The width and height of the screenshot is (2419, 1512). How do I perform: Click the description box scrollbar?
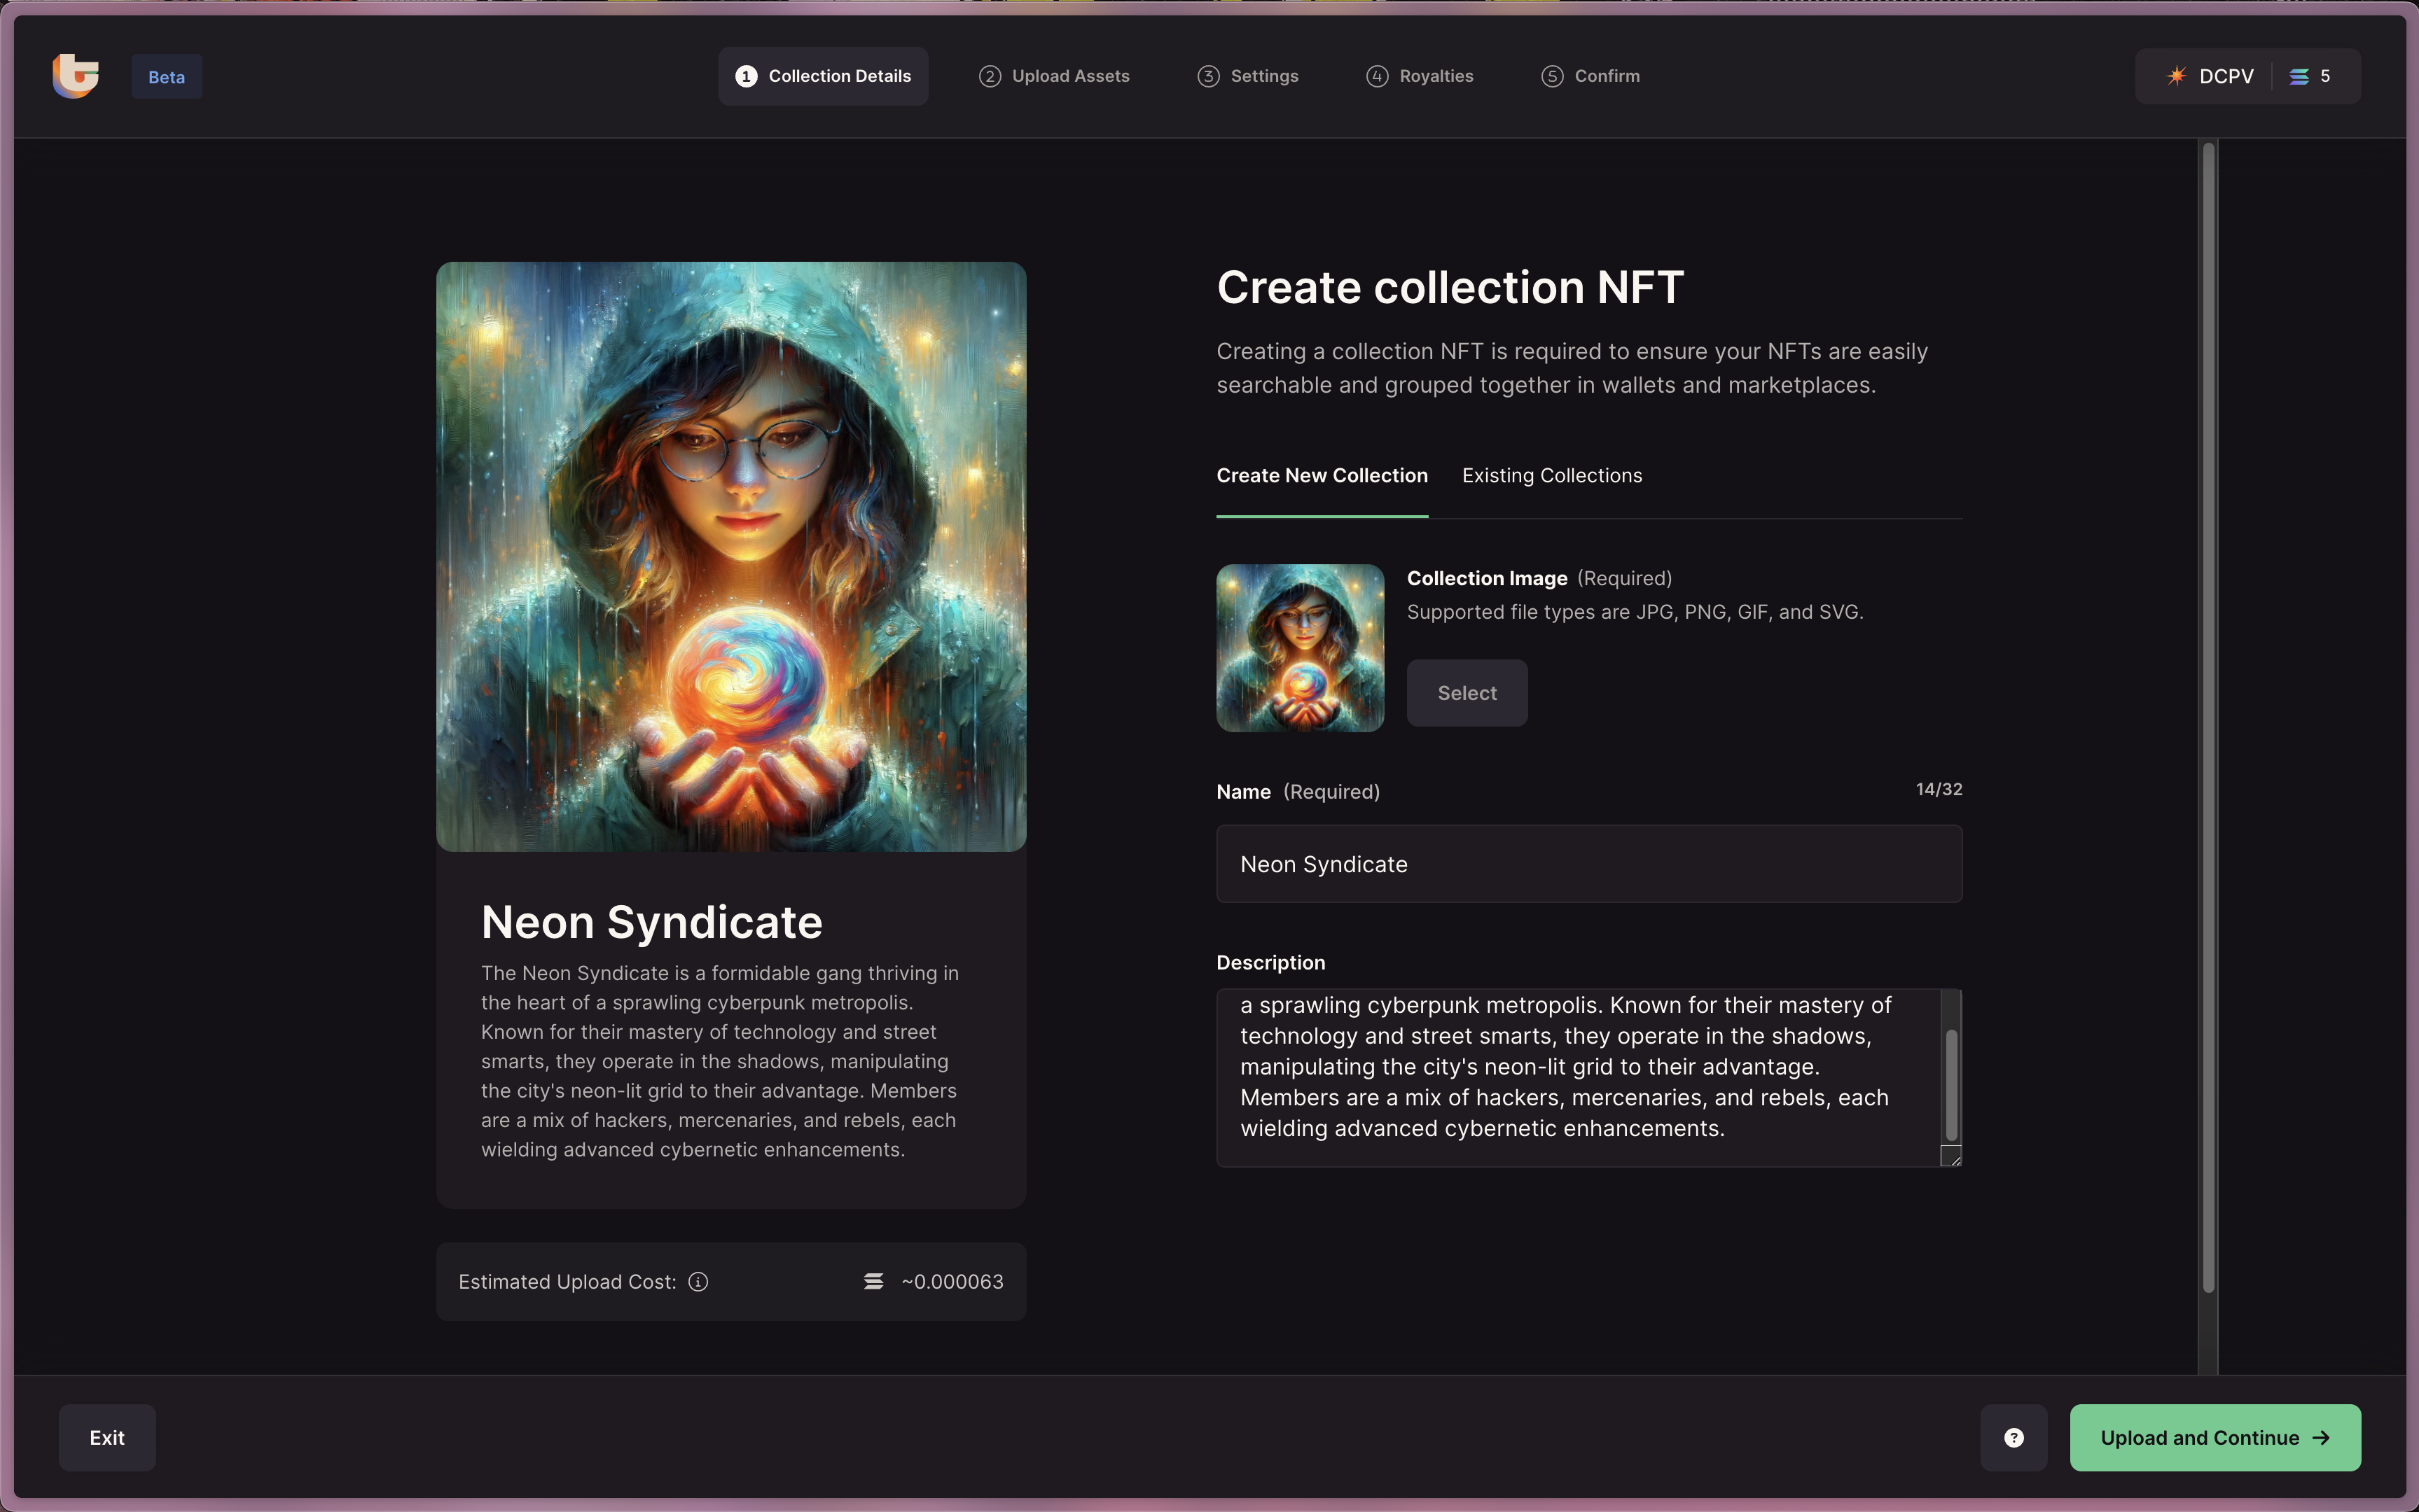1950,1085
